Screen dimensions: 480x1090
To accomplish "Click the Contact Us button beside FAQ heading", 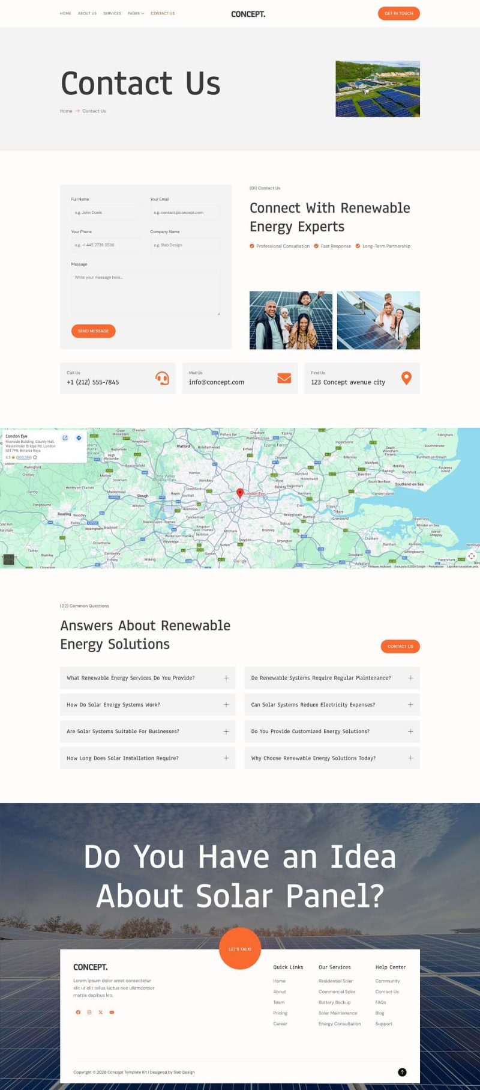I will pyautogui.click(x=400, y=647).
